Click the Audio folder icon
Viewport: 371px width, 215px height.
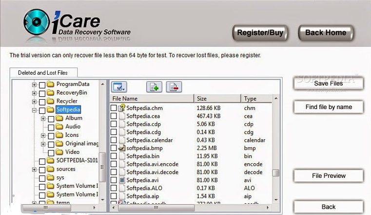tap(59, 127)
